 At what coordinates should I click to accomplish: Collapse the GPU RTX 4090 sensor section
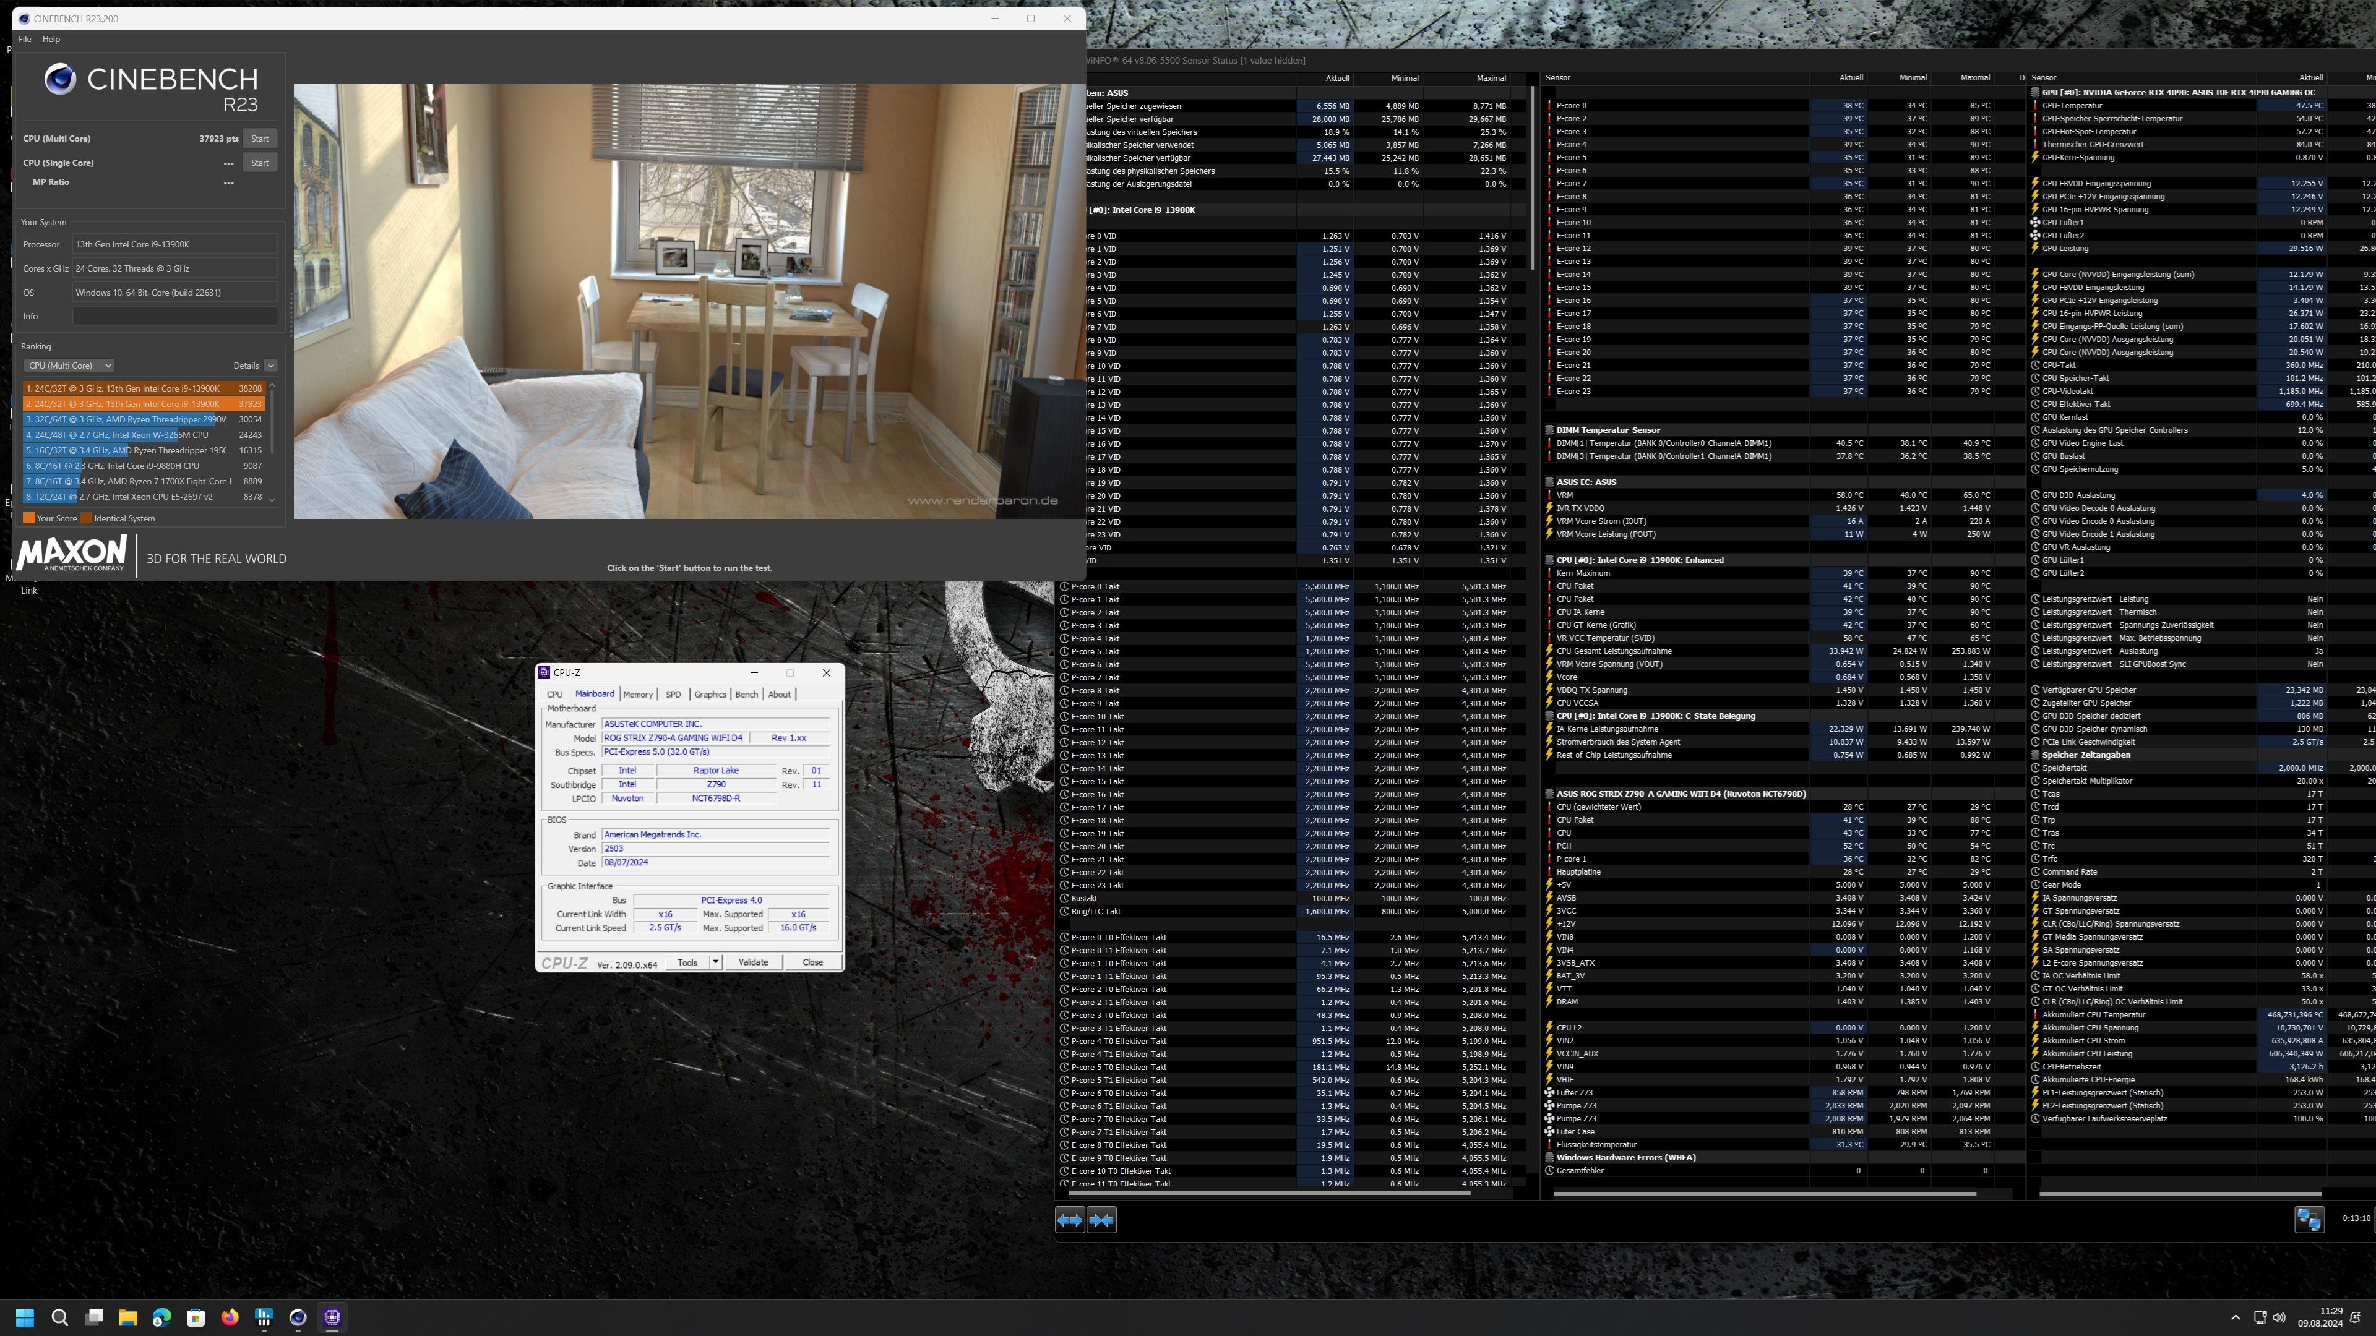point(2034,92)
